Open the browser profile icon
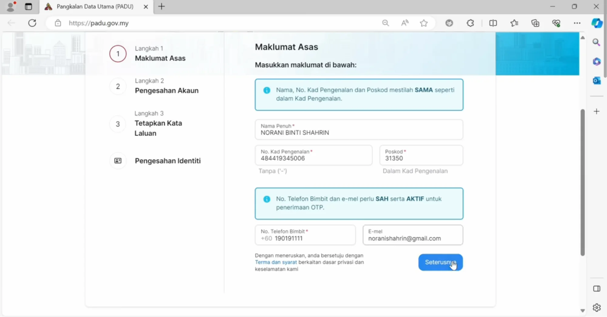This screenshot has width=607, height=317. click(11, 6)
